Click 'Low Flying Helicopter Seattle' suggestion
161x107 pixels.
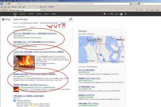tap(28, 23)
